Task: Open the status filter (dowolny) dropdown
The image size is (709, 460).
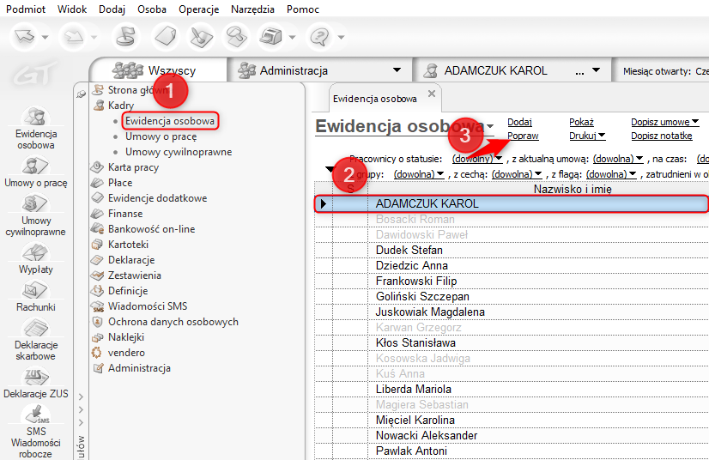Action: point(477,159)
